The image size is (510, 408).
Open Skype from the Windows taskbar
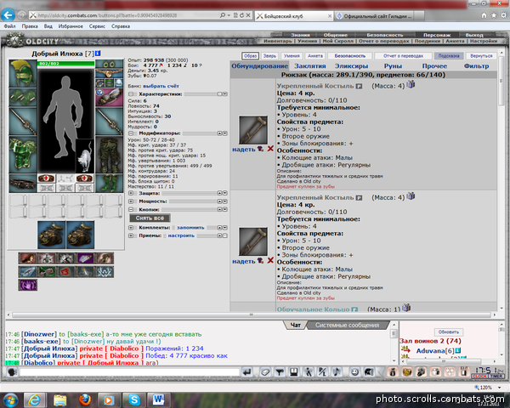[x=133, y=399]
